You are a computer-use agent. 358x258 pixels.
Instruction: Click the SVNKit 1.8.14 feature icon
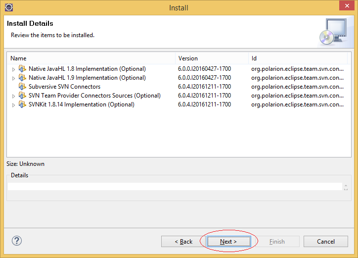point(22,104)
